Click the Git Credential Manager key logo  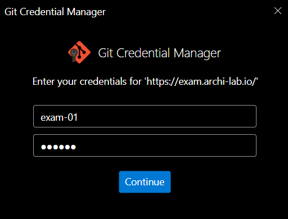79,52
